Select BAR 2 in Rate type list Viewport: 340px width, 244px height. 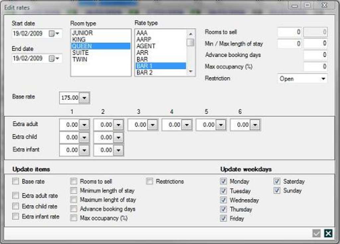pos(144,72)
